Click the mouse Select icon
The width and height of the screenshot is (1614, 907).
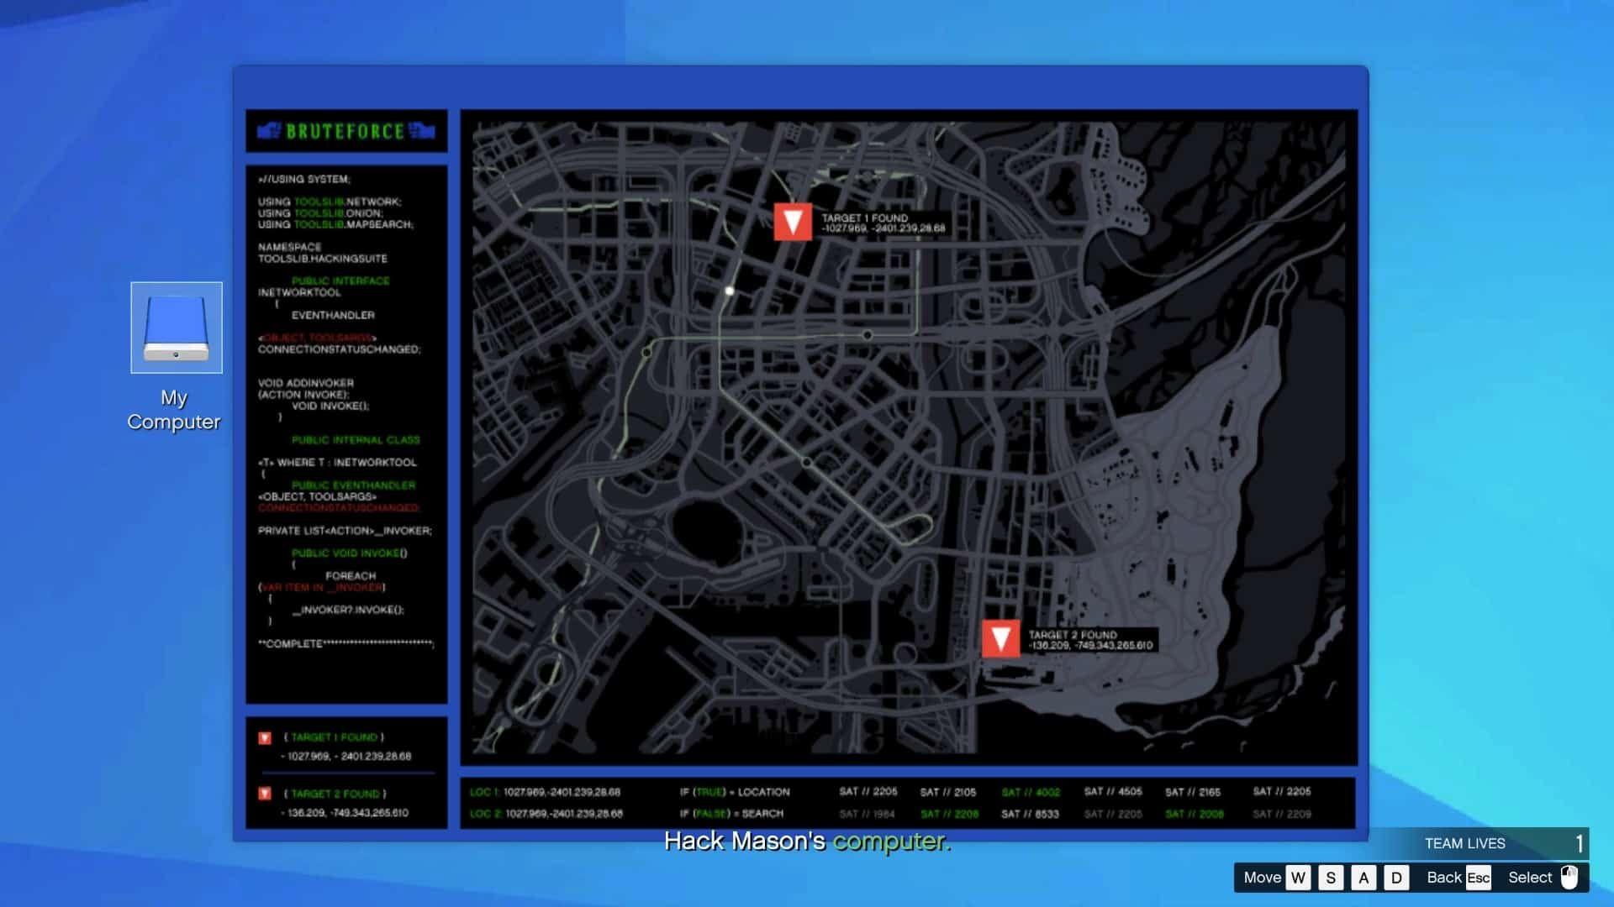[1569, 878]
